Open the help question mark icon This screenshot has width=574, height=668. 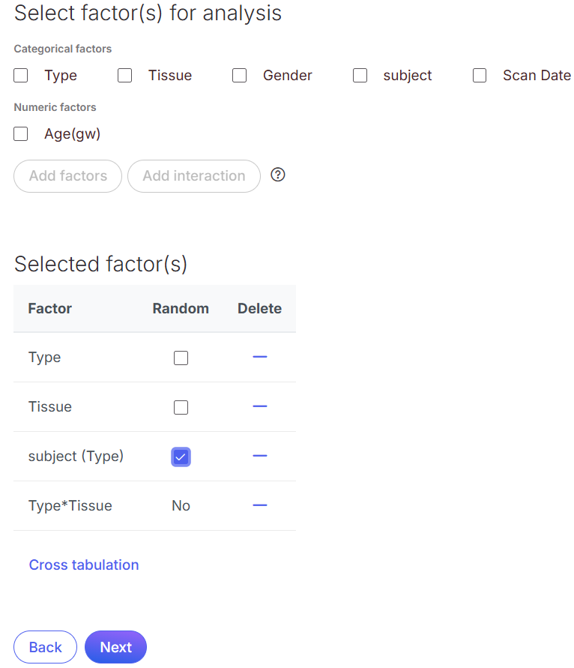tap(278, 175)
